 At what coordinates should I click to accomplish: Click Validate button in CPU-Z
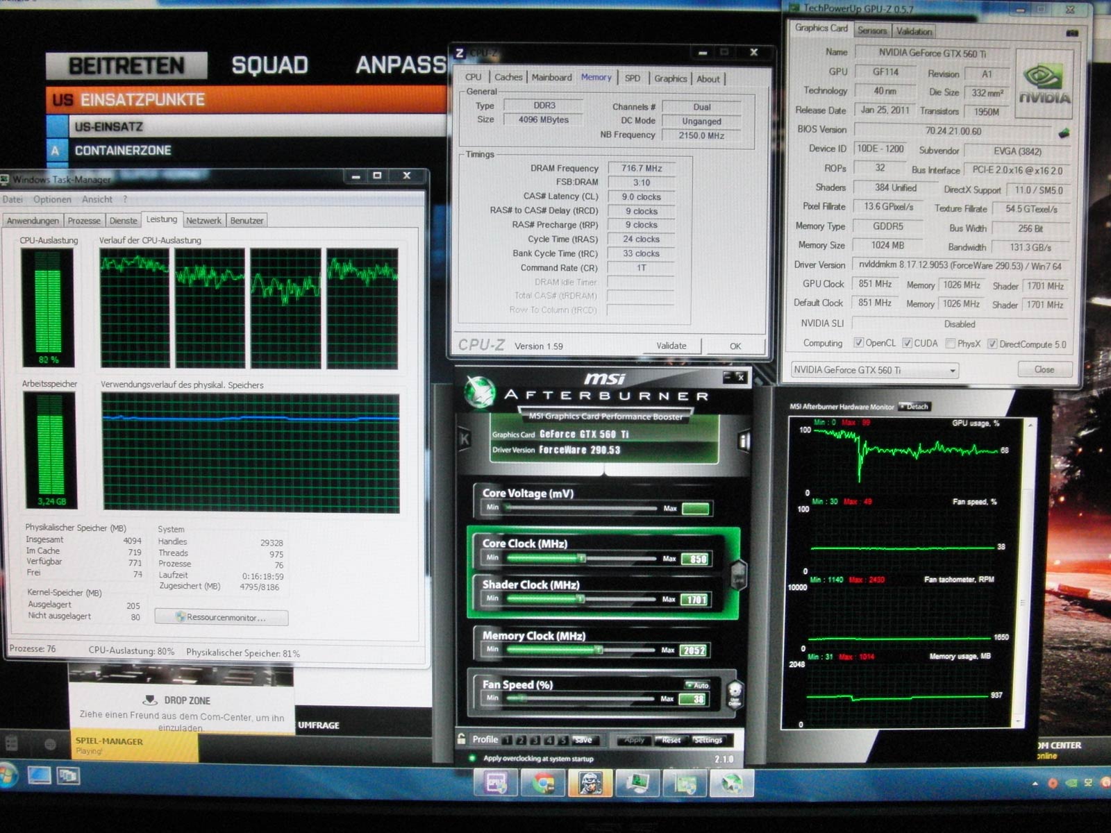coord(671,346)
